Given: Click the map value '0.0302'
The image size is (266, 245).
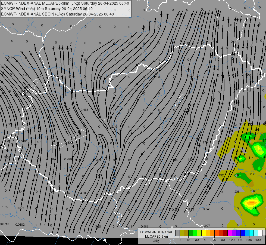Looking at the screenshot, I should [20, 225].
